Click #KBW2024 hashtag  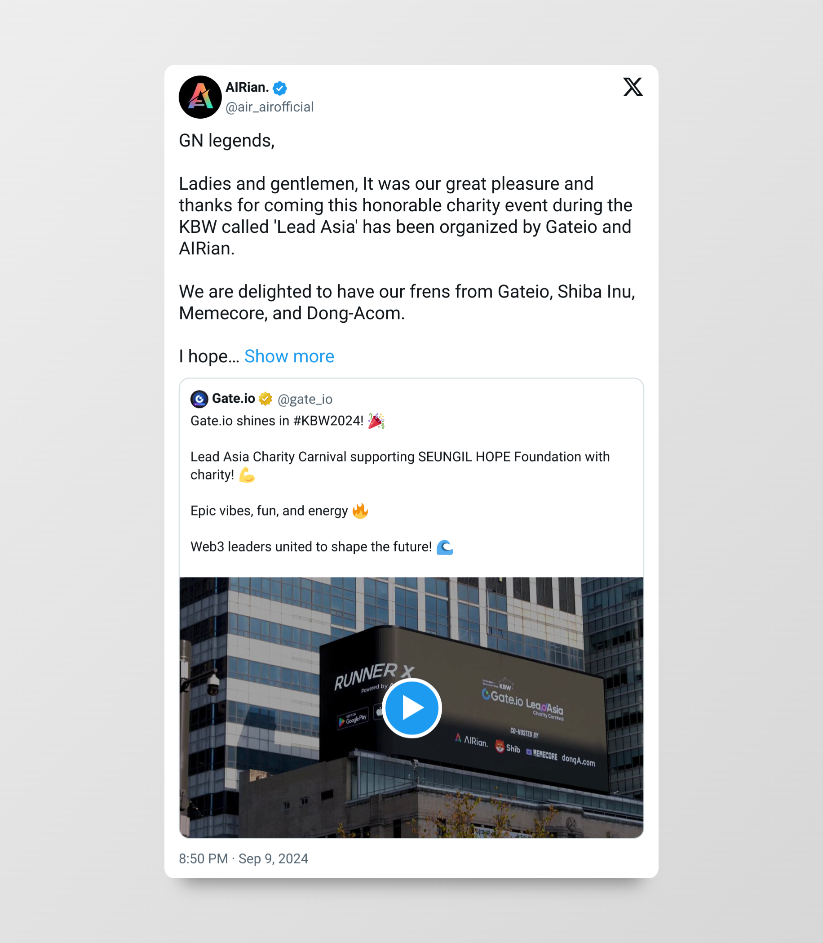point(328,421)
